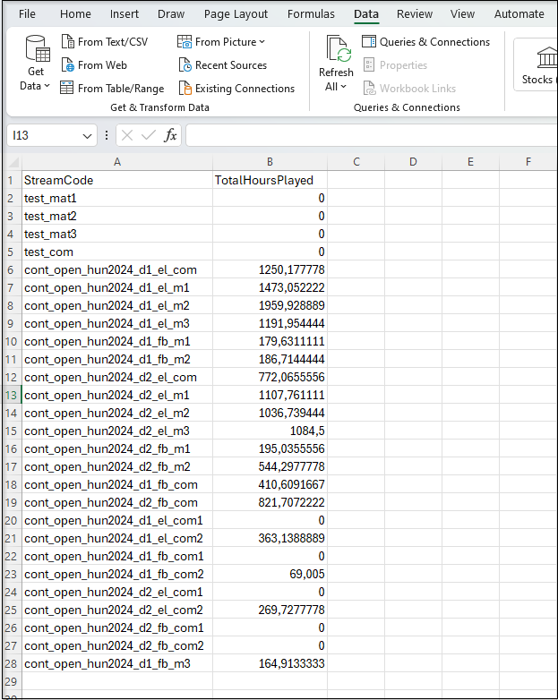Select From Table/Range option
The width and height of the screenshot is (558, 700).
[x=112, y=89]
